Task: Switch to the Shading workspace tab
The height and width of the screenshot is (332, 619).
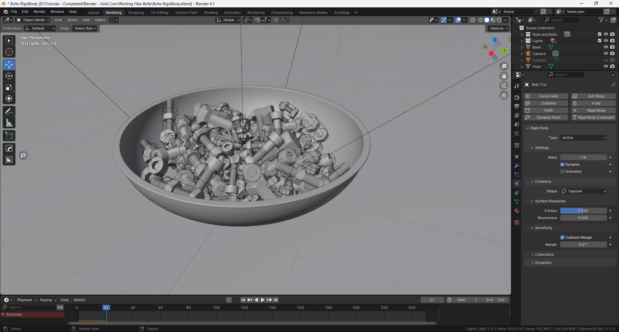Action: click(211, 13)
